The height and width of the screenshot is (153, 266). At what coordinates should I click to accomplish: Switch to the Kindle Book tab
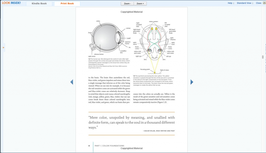(39, 4)
